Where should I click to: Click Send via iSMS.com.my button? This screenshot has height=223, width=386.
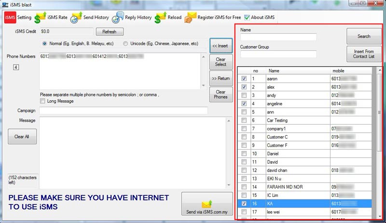point(207,204)
